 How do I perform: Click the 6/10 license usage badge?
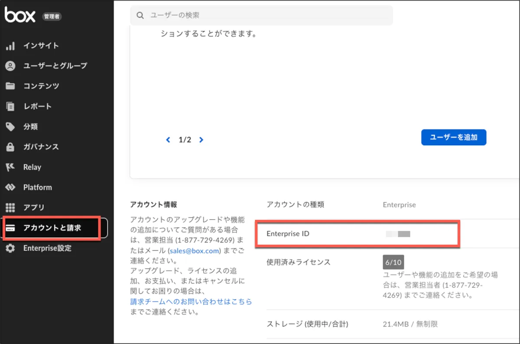tap(393, 262)
